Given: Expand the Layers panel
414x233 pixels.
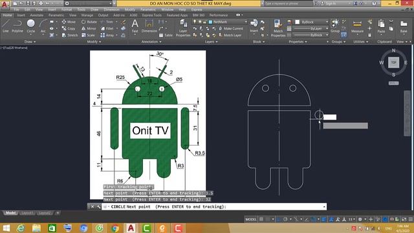Looking at the screenshot, I should [x=212, y=41].
